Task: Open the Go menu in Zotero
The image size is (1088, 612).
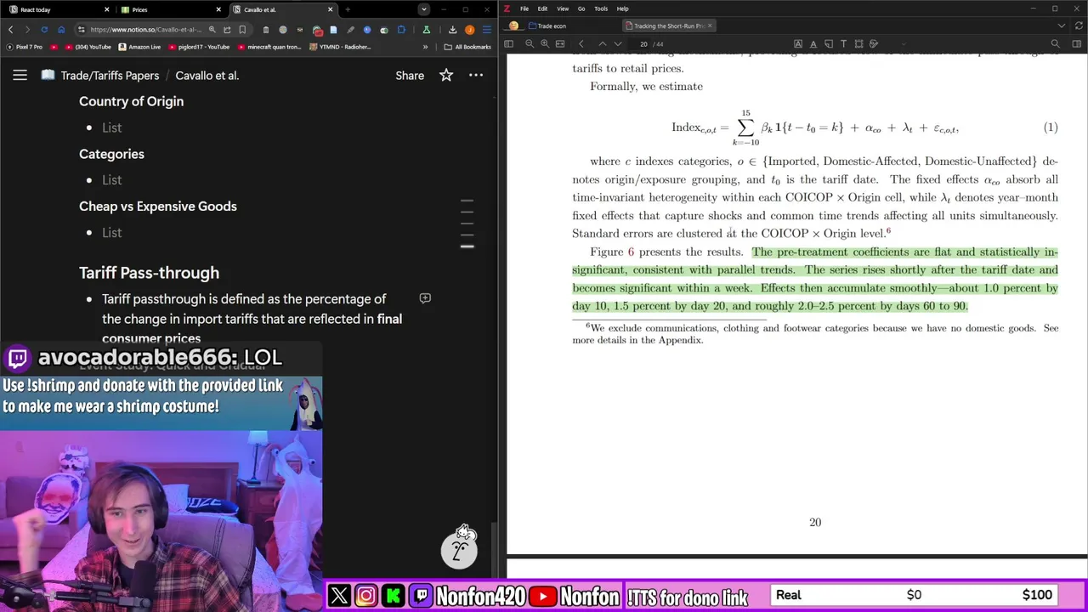Action: pos(581,8)
